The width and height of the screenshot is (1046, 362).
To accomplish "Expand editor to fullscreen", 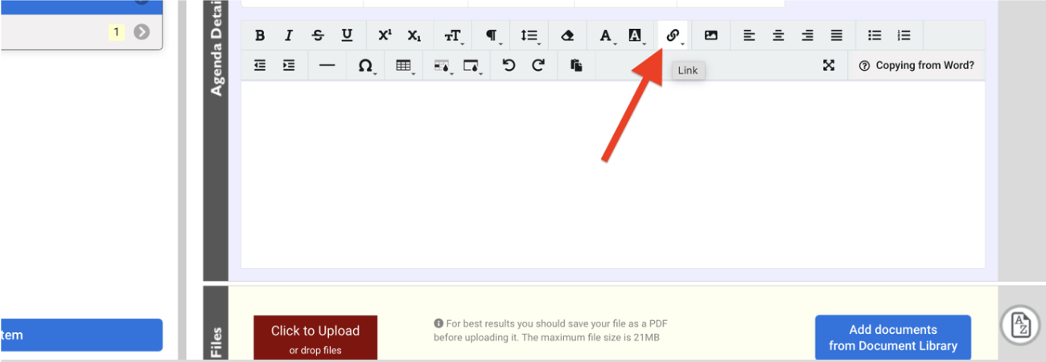I will tap(829, 66).
